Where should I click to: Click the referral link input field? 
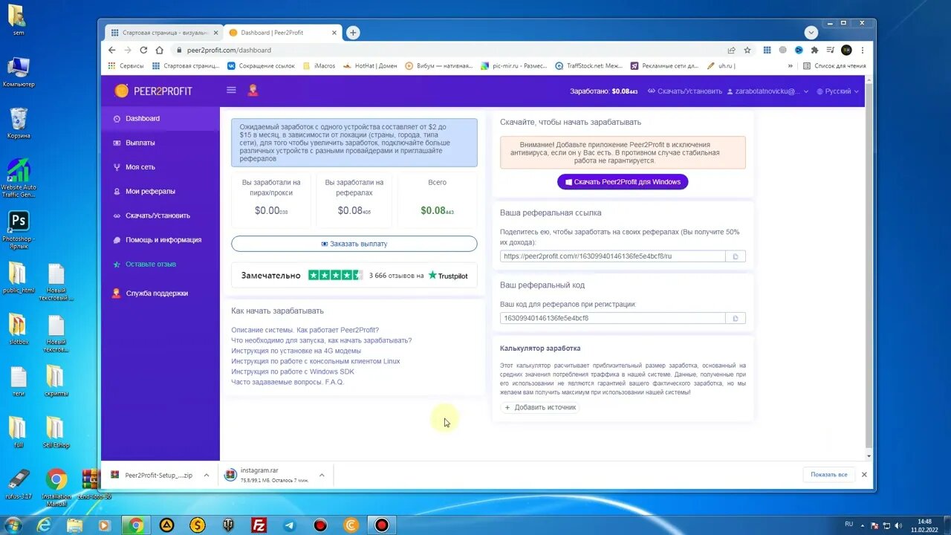(x=613, y=256)
